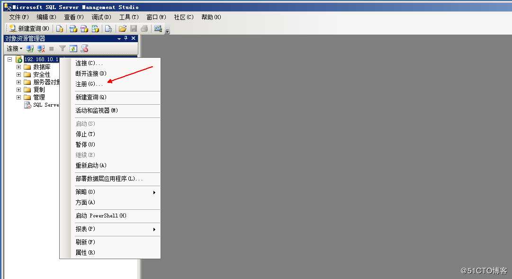The height and width of the screenshot is (279, 512).
Task: Expand the 安全性 folder
Action: (18, 74)
